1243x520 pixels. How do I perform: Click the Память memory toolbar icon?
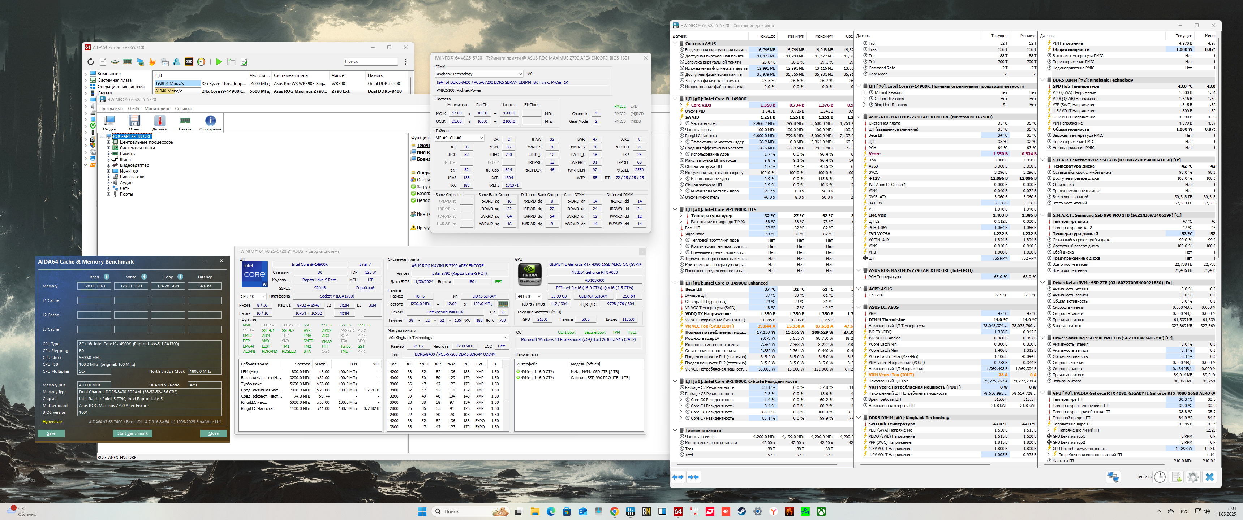(x=185, y=121)
